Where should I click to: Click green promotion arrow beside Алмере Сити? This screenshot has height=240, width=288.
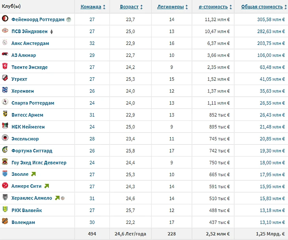click(47, 186)
